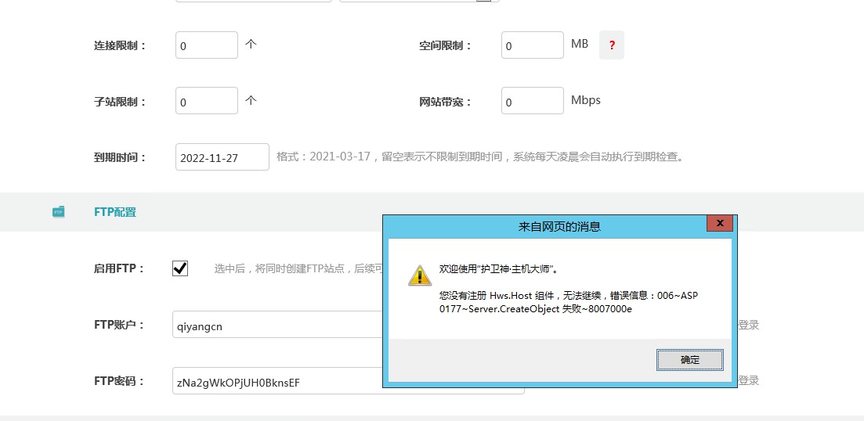Click the red question mark help icon
This screenshot has width=864, height=421.
pyautogui.click(x=611, y=45)
